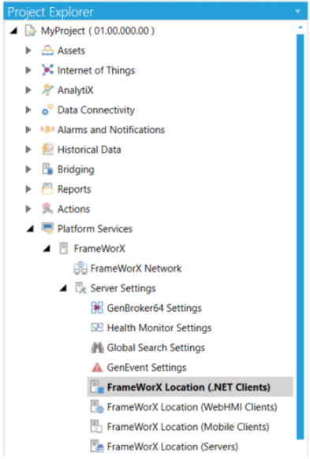Click the Platform Services monitor icon

click(x=47, y=228)
